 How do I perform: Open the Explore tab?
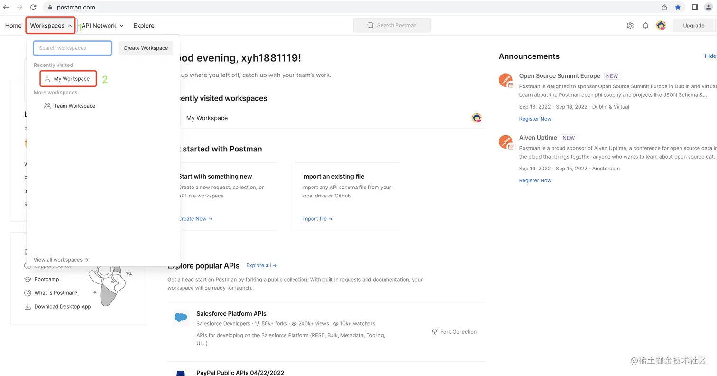click(x=144, y=26)
